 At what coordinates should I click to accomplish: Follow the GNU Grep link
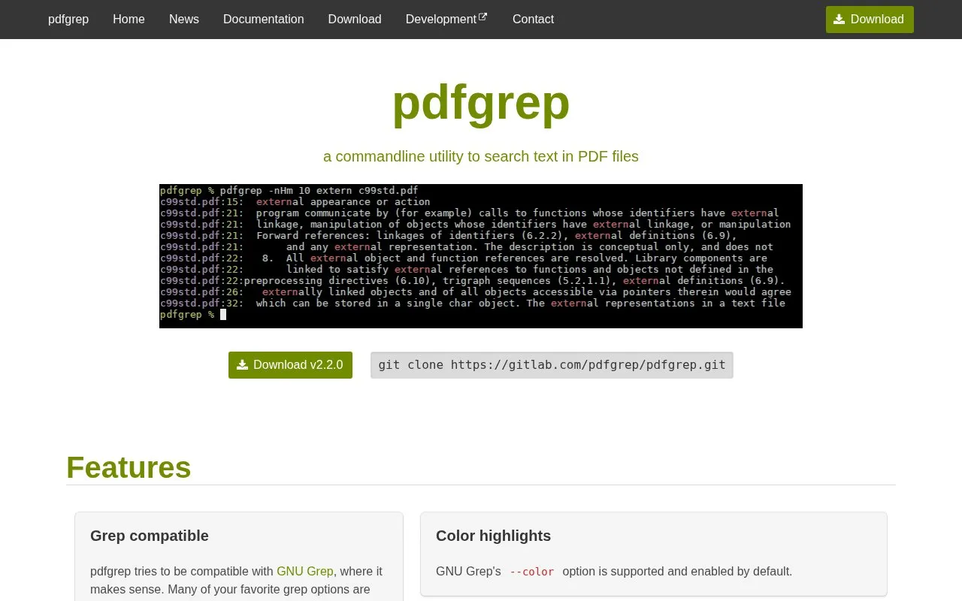pyautogui.click(x=305, y=571)
